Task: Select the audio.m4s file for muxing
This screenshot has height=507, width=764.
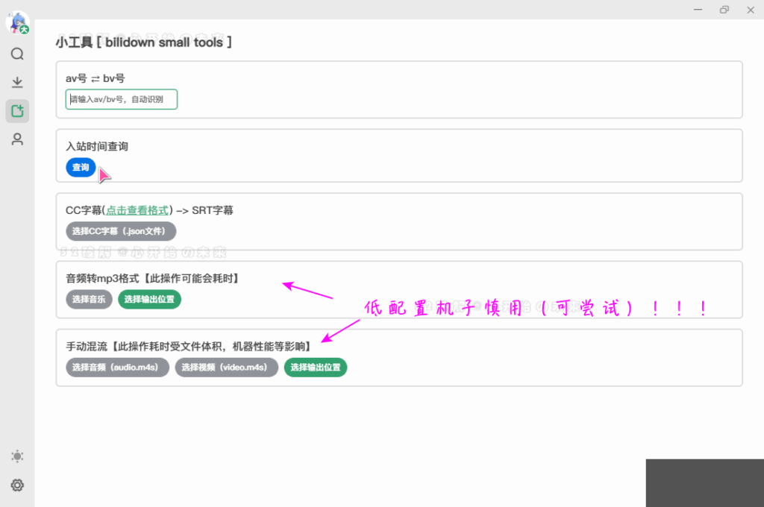Action: pyautogui.click(x=117, y=367)
